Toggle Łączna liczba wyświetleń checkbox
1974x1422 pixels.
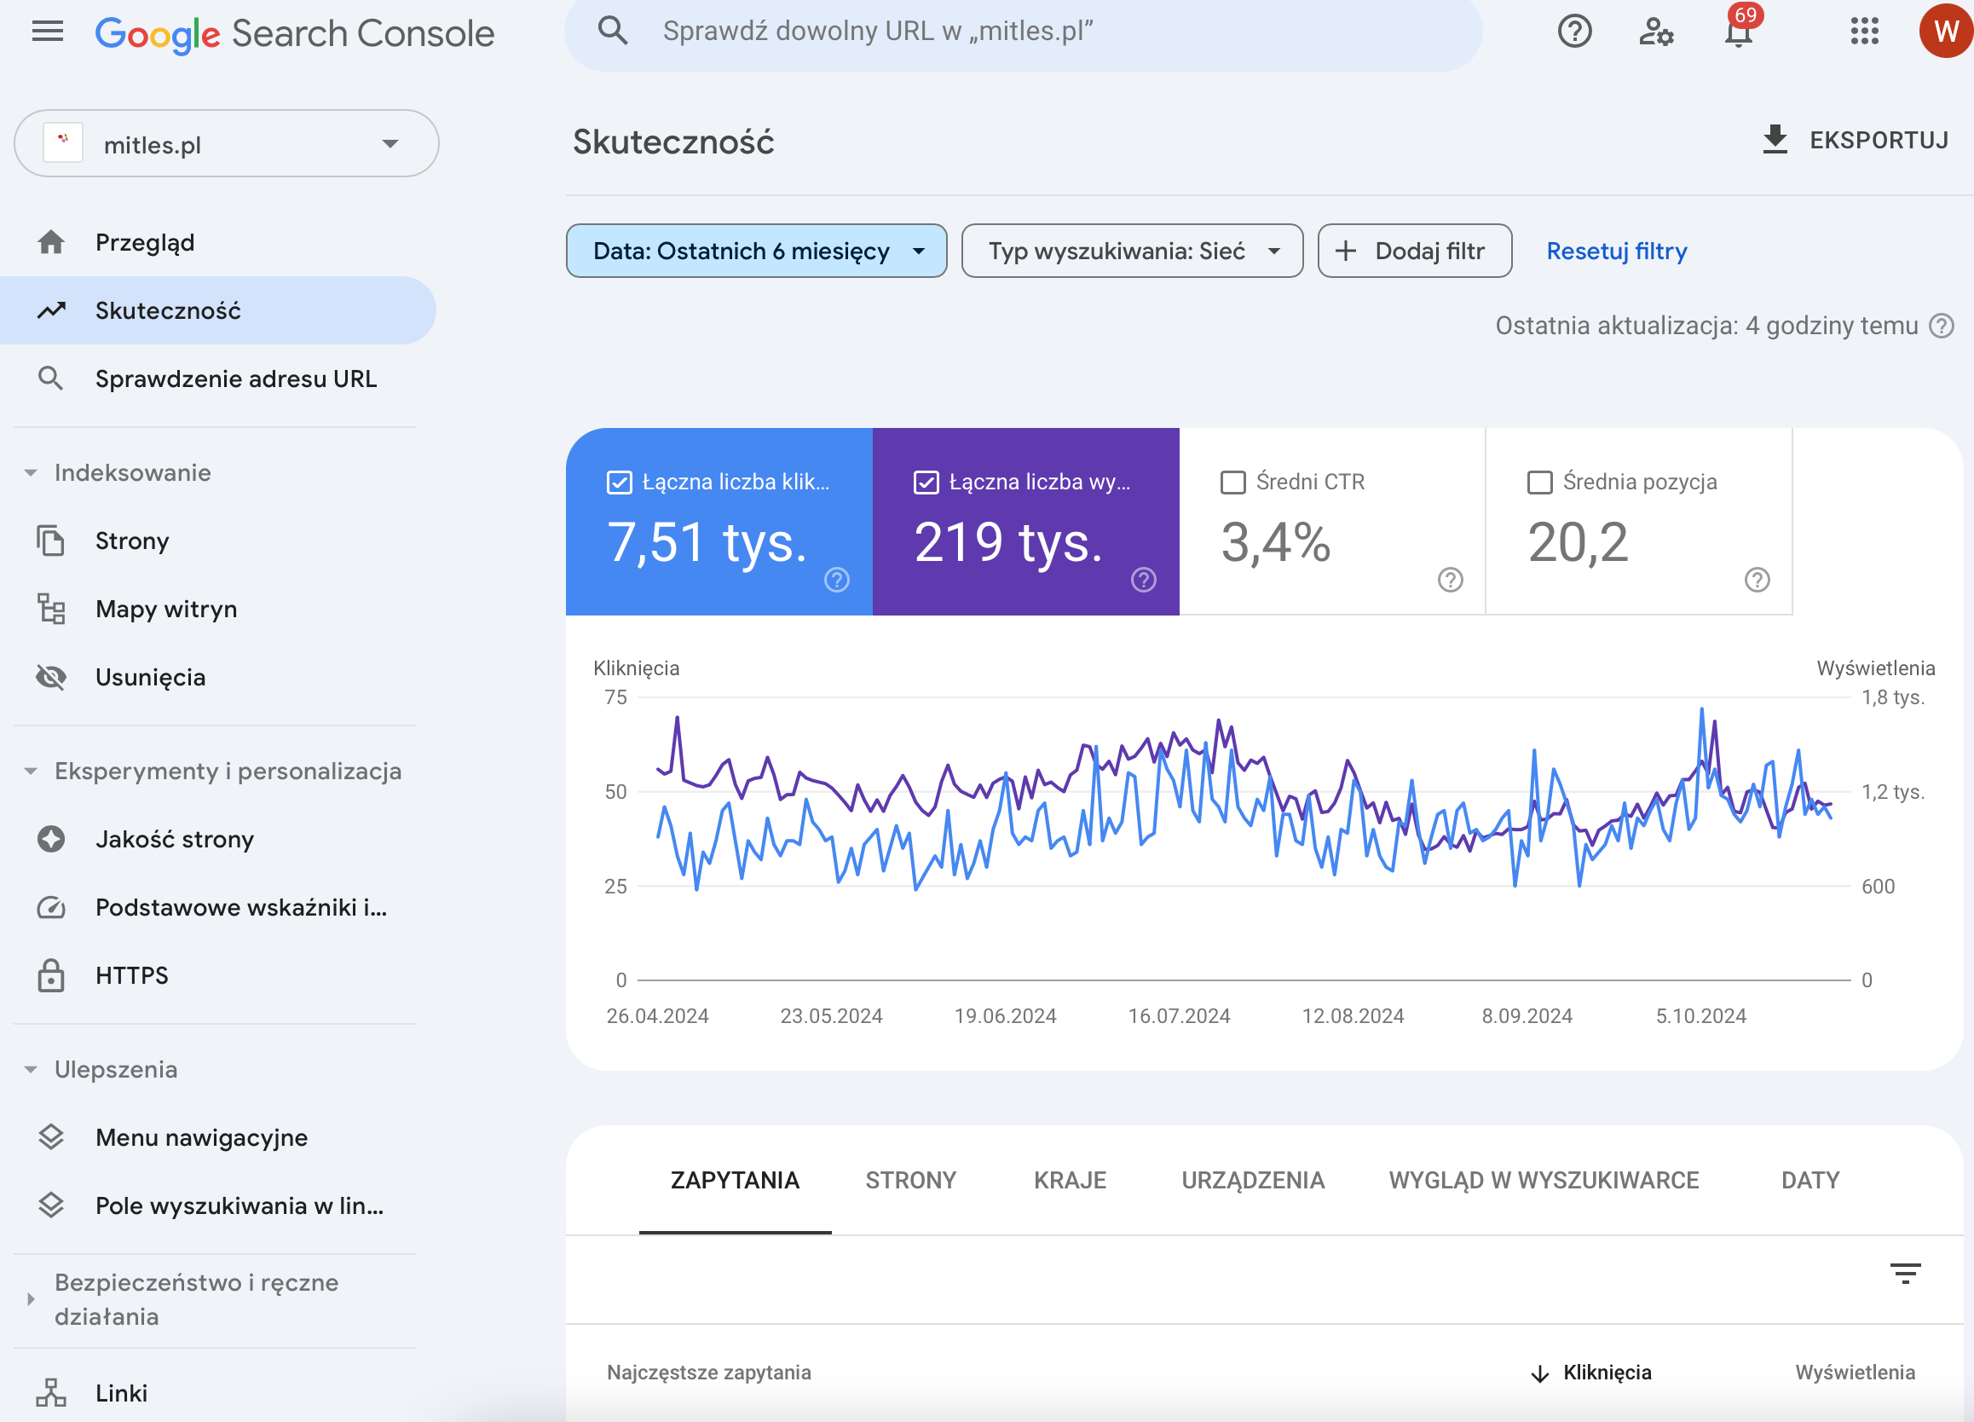point(926,482)
